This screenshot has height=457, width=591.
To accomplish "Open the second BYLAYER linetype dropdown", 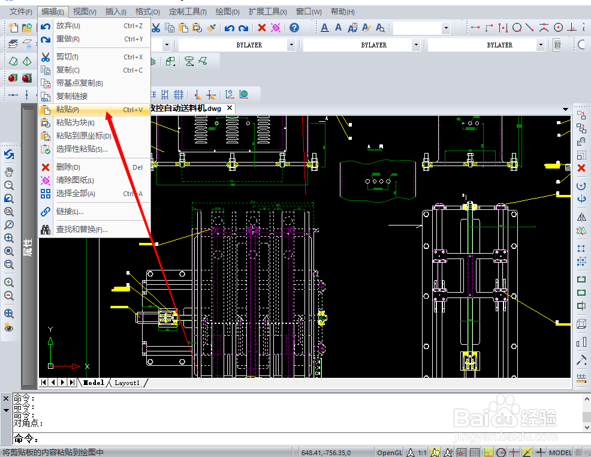I will click(x=416, y=45).
